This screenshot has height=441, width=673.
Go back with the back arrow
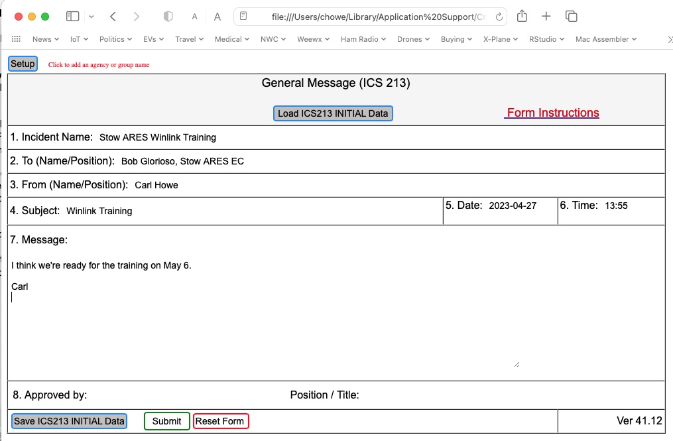coord(113,17)
